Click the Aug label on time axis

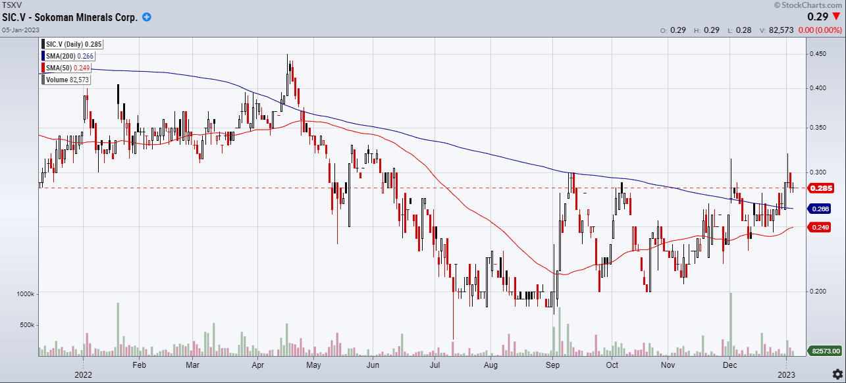[x=490, y=364]
